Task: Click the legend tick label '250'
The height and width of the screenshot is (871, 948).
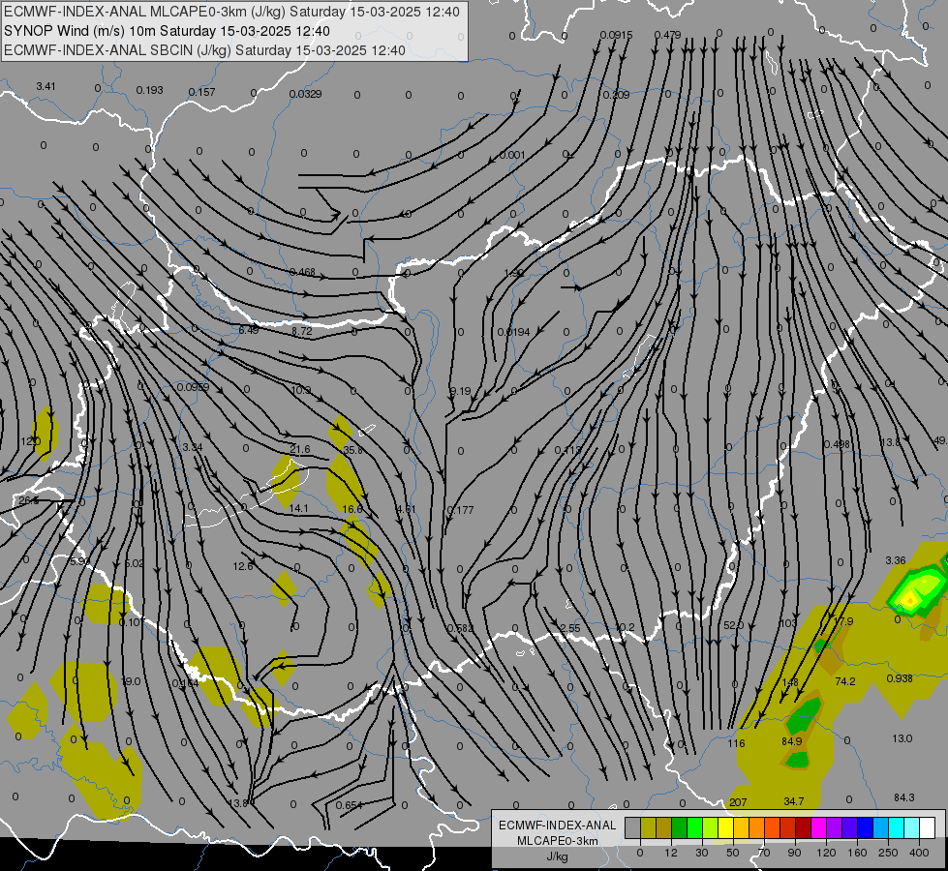Action: point(888,853)
